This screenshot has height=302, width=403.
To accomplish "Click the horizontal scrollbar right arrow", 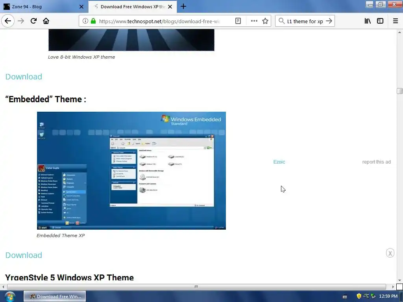I will click(x=393, y=287).
